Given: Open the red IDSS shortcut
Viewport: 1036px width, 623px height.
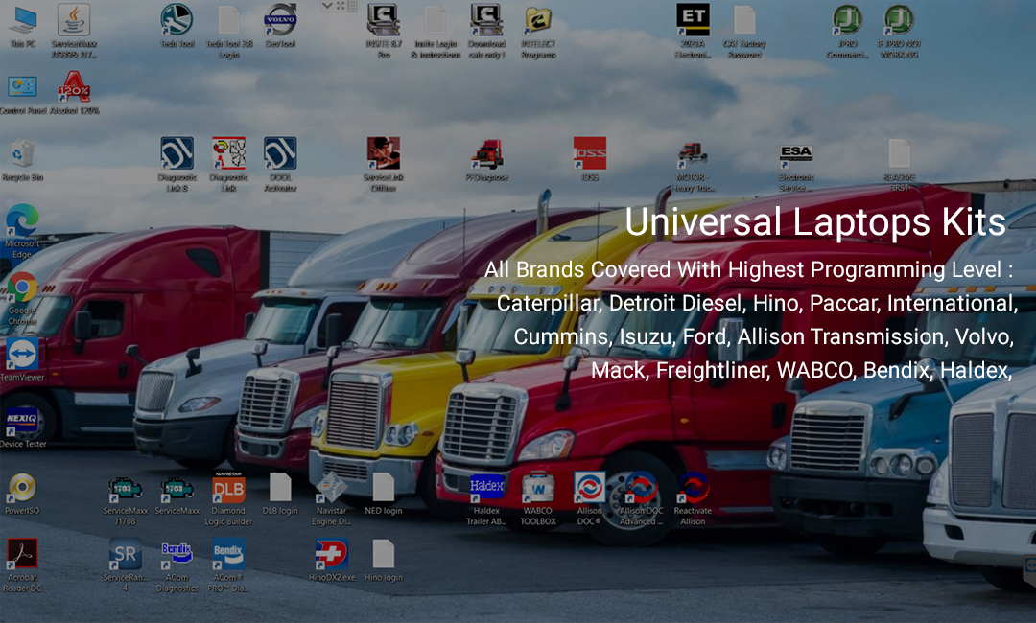Looking at the screenshot, I should coord(590,158).
